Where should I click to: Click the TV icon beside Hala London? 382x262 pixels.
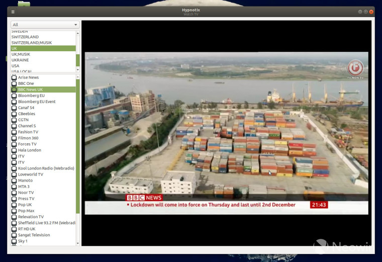(14, 150)
